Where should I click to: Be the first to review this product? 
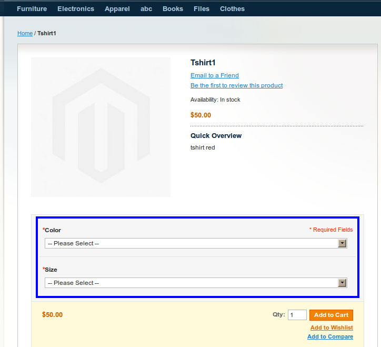[x=236, y=85]
